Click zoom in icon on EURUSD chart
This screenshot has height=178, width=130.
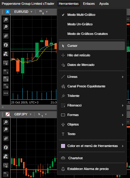6,20
